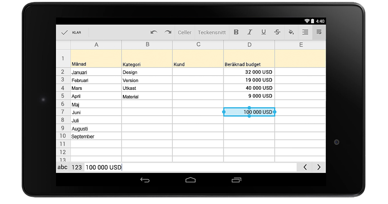Select the Augusti cell
This screenshot has width=388, height=204.
[96, 128]
